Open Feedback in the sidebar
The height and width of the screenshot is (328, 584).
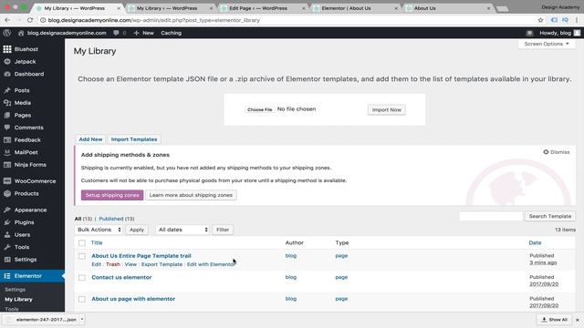27,139
